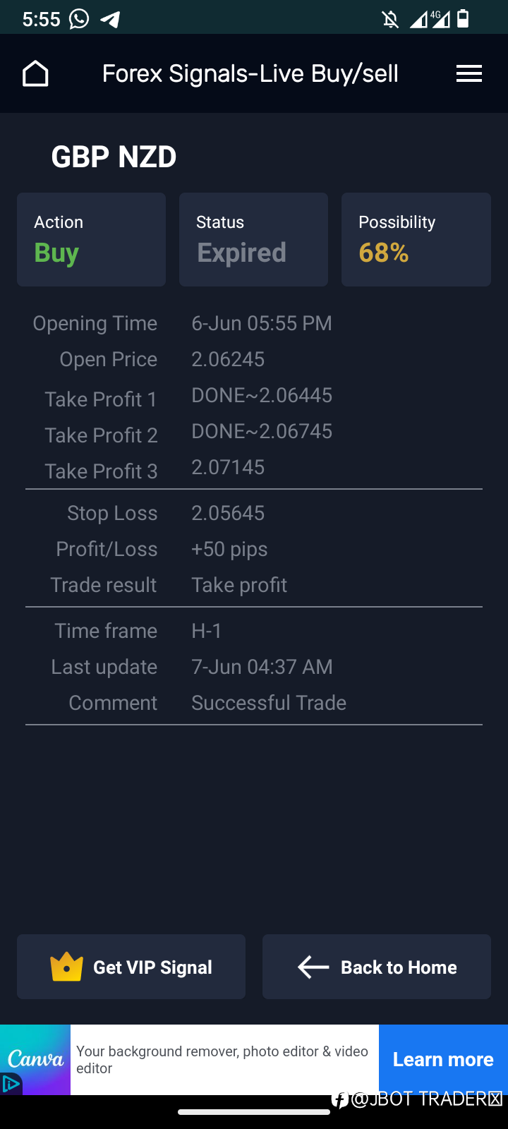
Task: Tap the Canva ad description text
Action: pyautogui.click(x=222, y=1059)
